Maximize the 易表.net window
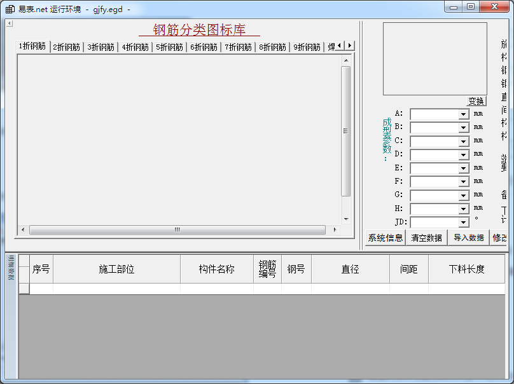The width and height of the screenshot is (514, 384). click(471, 7)
